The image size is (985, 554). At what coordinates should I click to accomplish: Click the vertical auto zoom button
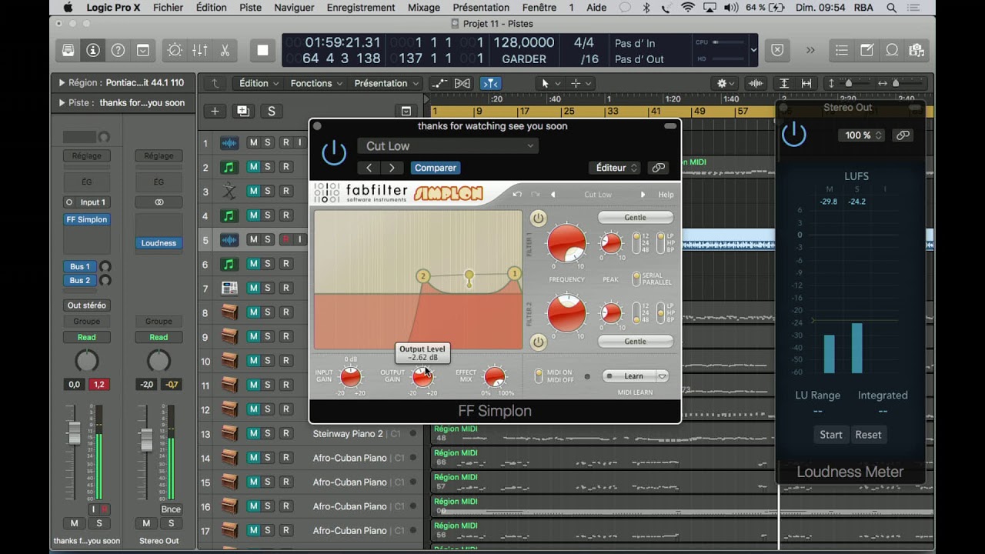click(784, 83)
